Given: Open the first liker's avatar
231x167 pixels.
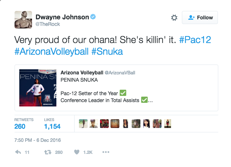Looking at the screenshot, I should [x=83, y=124].
